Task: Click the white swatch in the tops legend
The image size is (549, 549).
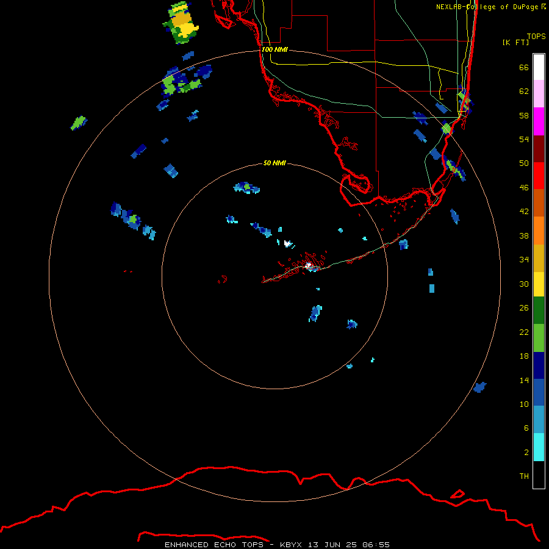Action: click(539, 67)
